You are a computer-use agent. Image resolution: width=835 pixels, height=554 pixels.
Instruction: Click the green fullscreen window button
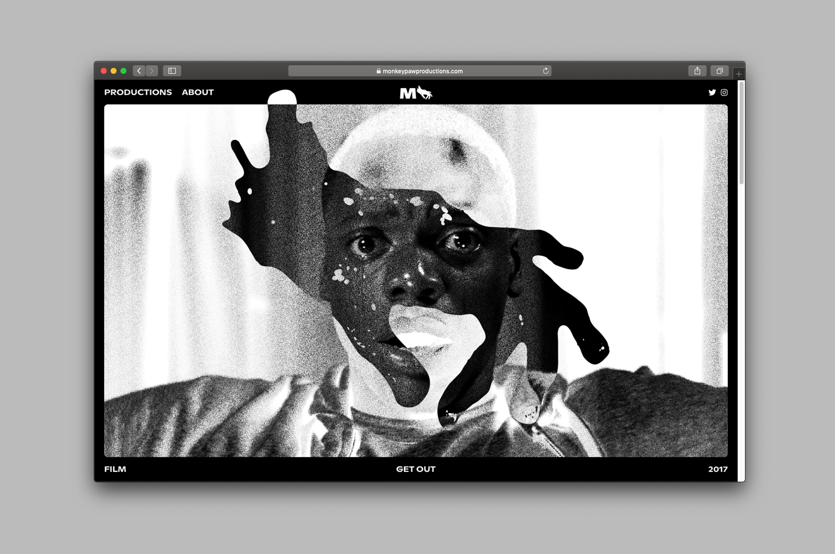coord(124,71)
